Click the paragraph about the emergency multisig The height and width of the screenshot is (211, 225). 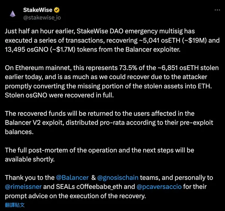(x=112, y=40)
